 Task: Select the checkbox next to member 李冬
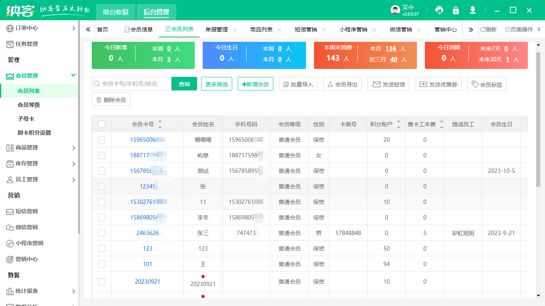102,217
